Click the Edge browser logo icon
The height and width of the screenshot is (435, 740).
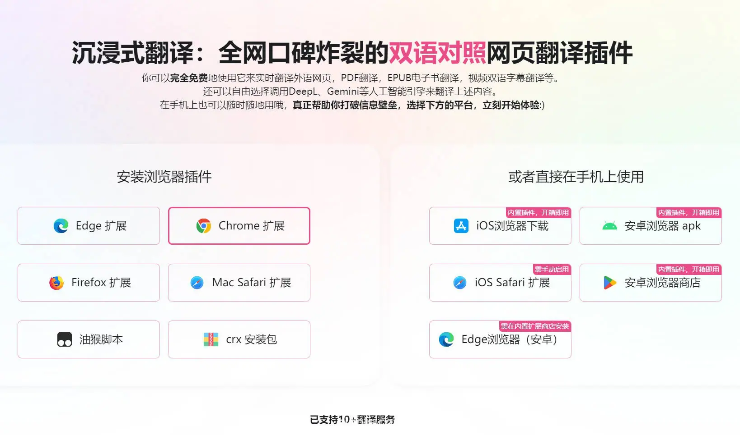[61, 226]
